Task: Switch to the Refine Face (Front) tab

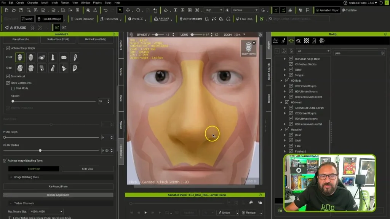Action: [x=58, y=39]
